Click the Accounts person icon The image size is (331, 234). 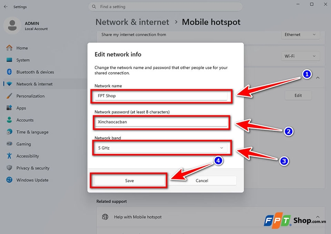pos(9,120)
